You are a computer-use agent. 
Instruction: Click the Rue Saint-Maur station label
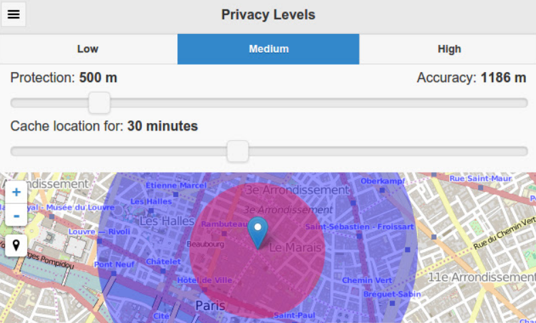480,178
